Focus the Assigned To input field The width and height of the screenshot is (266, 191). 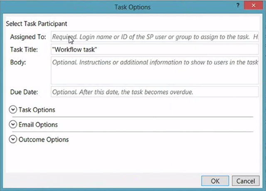coord(155,37)
